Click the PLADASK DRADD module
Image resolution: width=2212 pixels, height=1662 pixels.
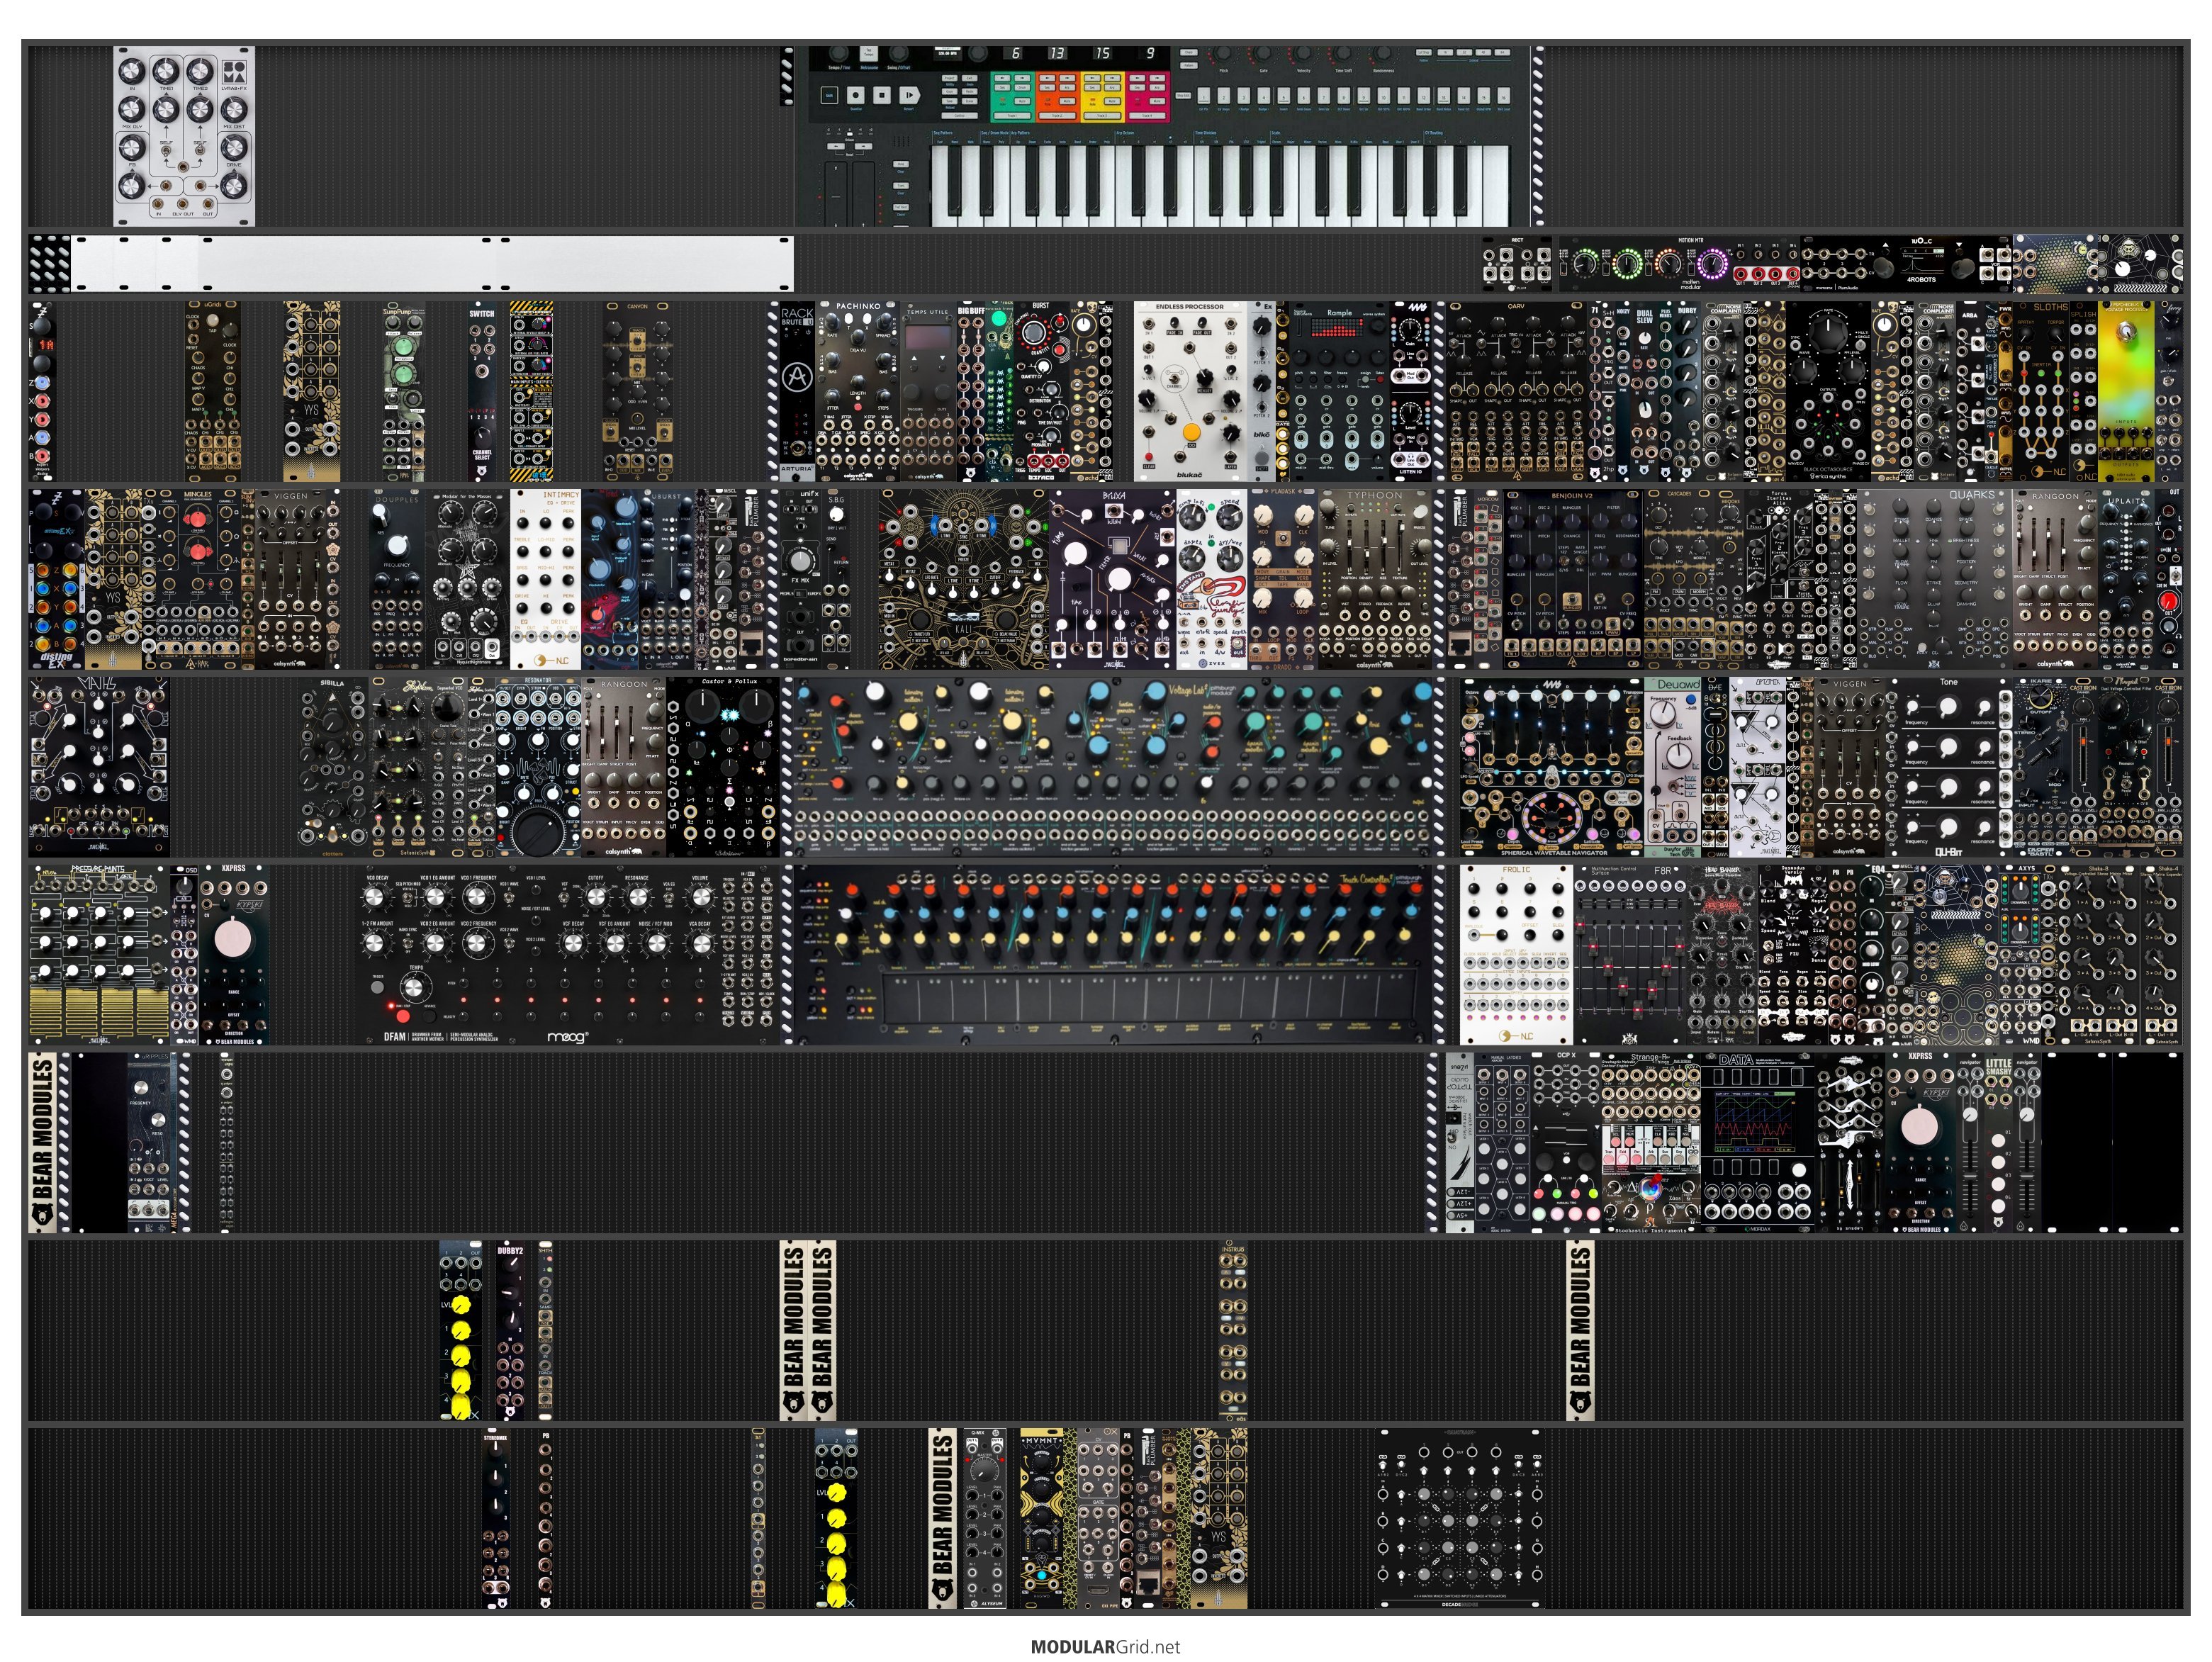tap(1283, 579)
